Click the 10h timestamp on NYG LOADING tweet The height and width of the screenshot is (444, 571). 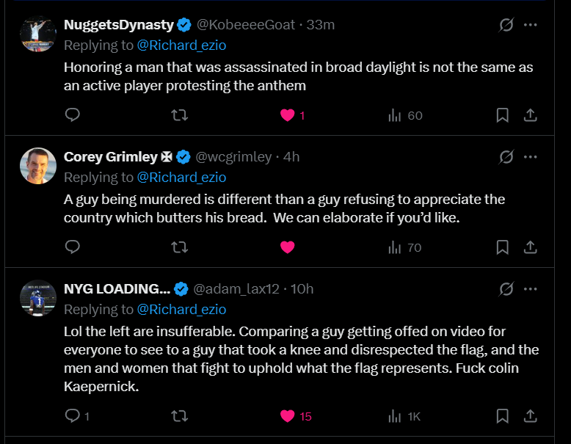point(302,289)
